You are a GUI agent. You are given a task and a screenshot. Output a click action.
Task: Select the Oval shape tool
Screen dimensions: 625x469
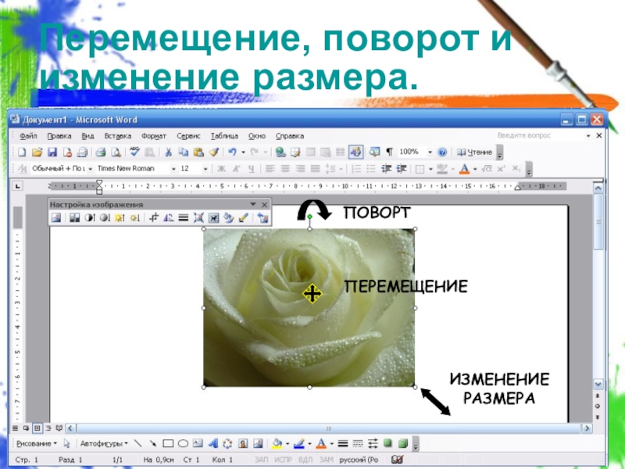click(183, 443)
